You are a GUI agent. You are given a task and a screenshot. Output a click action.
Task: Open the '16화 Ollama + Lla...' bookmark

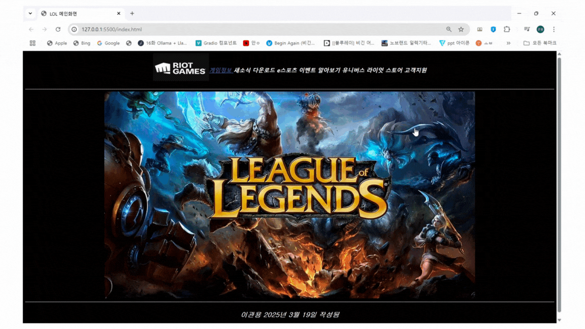coord(162,43)
